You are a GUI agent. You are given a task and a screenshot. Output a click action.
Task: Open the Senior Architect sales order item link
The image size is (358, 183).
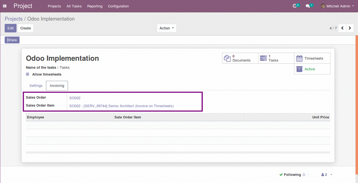point(122,106)
